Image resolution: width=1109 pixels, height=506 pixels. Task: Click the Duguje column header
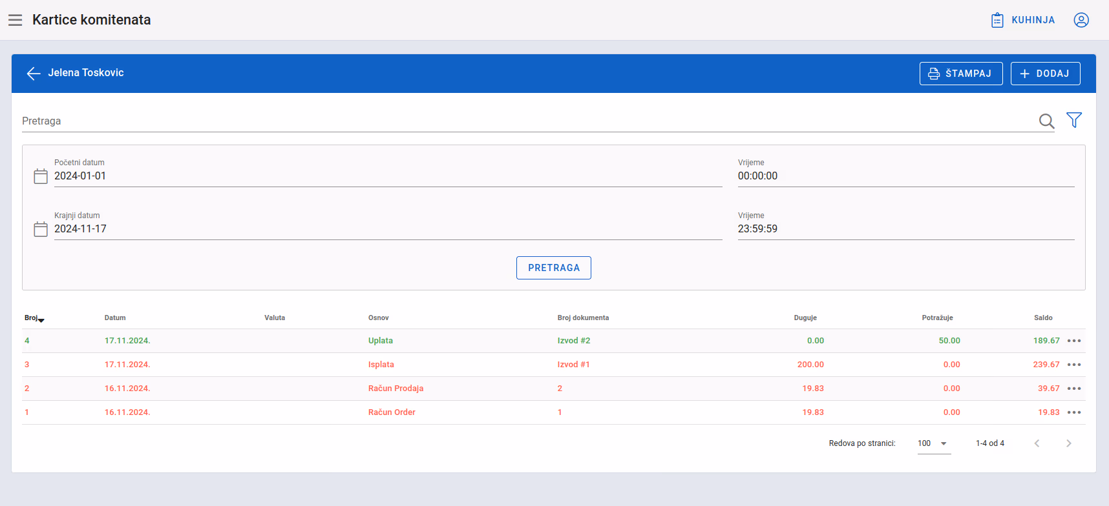coord(805,318)
